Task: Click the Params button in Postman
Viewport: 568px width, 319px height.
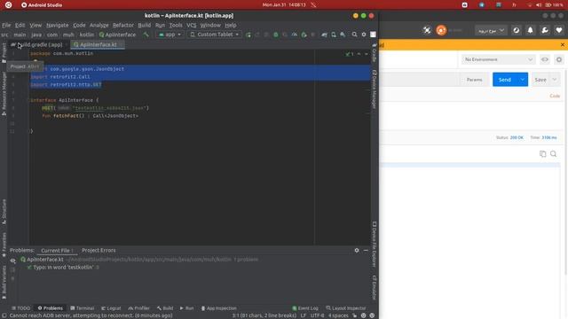Action: 474,80
